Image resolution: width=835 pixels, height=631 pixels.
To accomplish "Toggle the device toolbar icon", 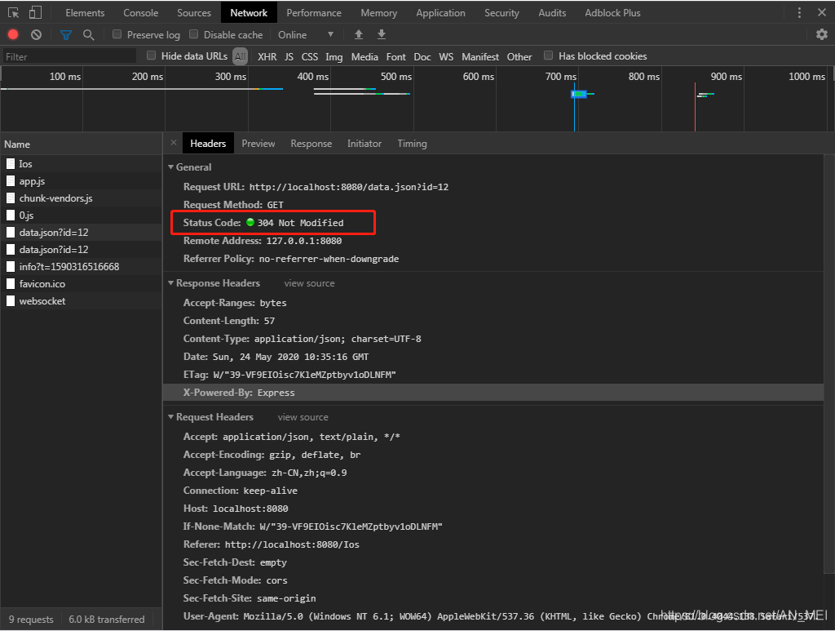I will 35,12.
